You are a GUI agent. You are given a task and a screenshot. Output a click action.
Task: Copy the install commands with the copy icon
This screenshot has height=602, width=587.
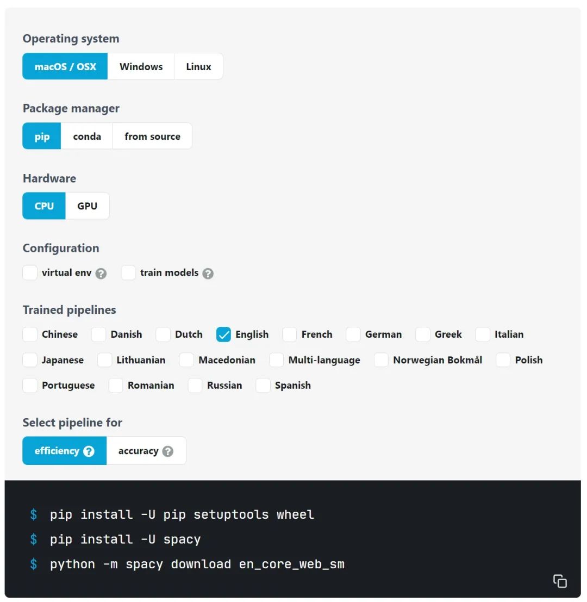[x=560, y=581]
